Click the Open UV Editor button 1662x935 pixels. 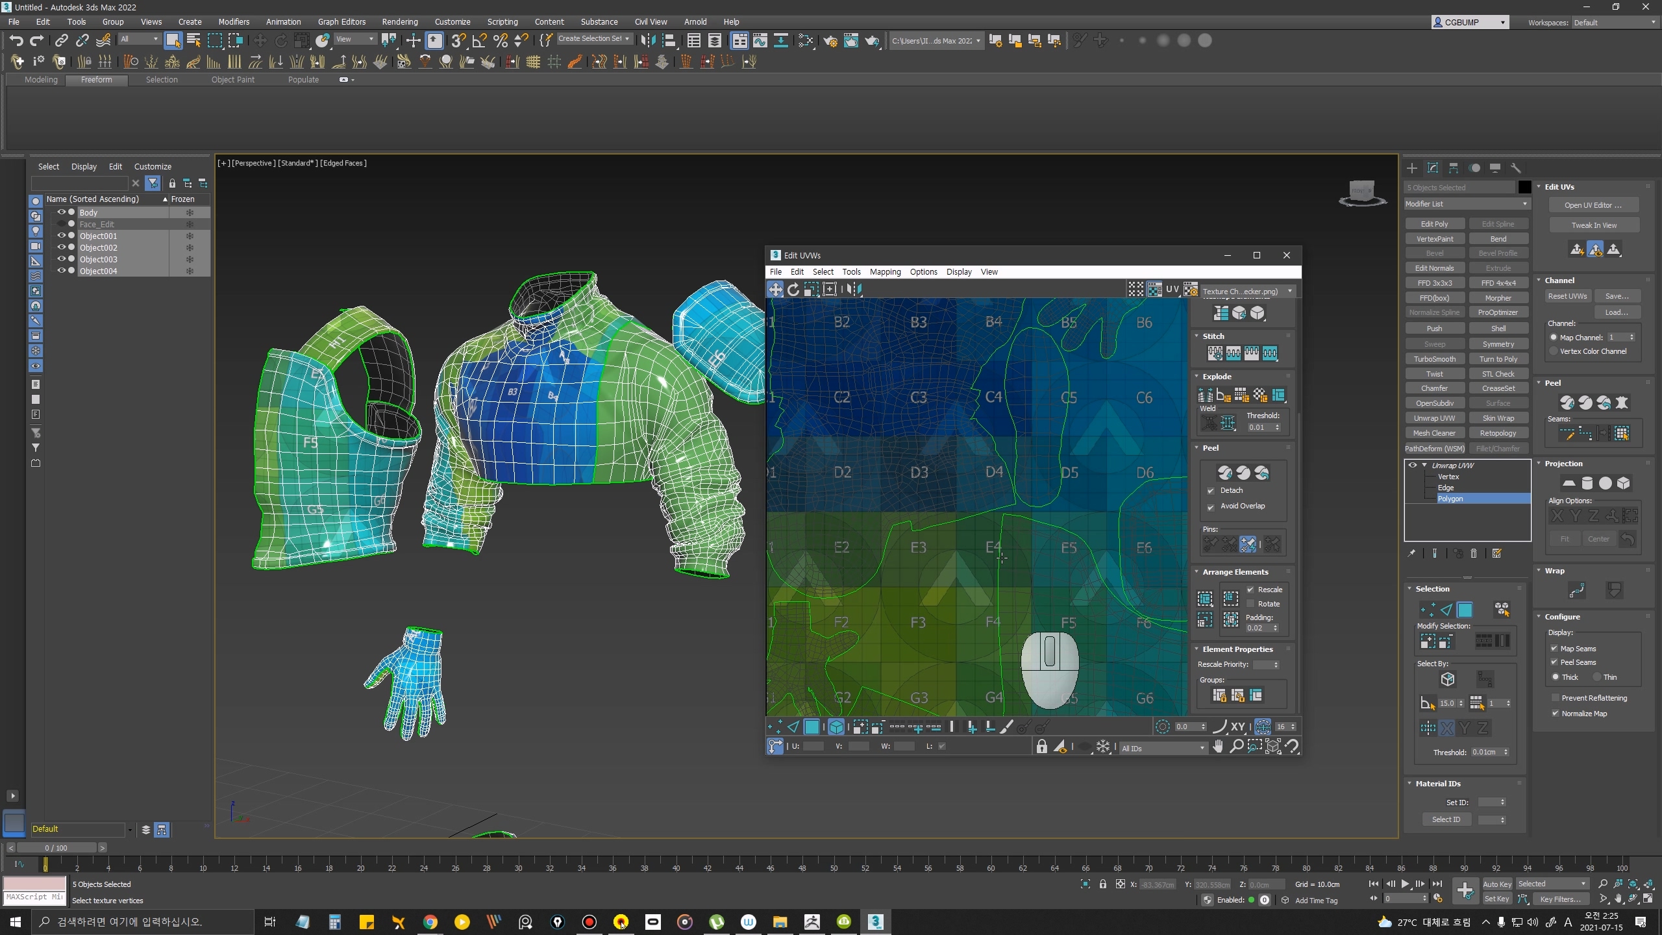pyautogui.click(x=1593, y=205)
